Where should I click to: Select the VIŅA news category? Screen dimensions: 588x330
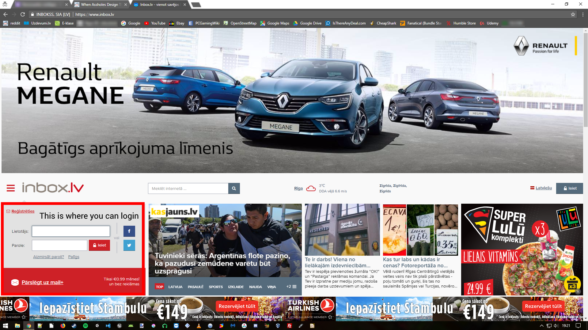point(271,287)
